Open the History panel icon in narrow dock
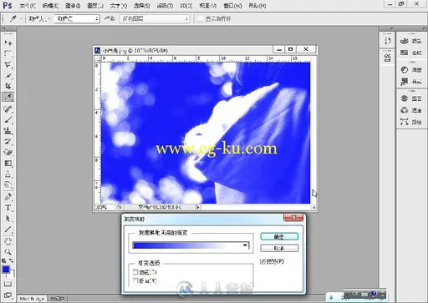Image resolution: width=428 pixels, height=303 pixels. pyautogui.click(x=387, y=41)
